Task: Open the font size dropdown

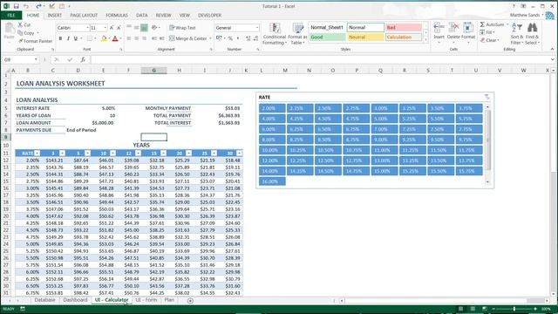Action: coord(105,28)
